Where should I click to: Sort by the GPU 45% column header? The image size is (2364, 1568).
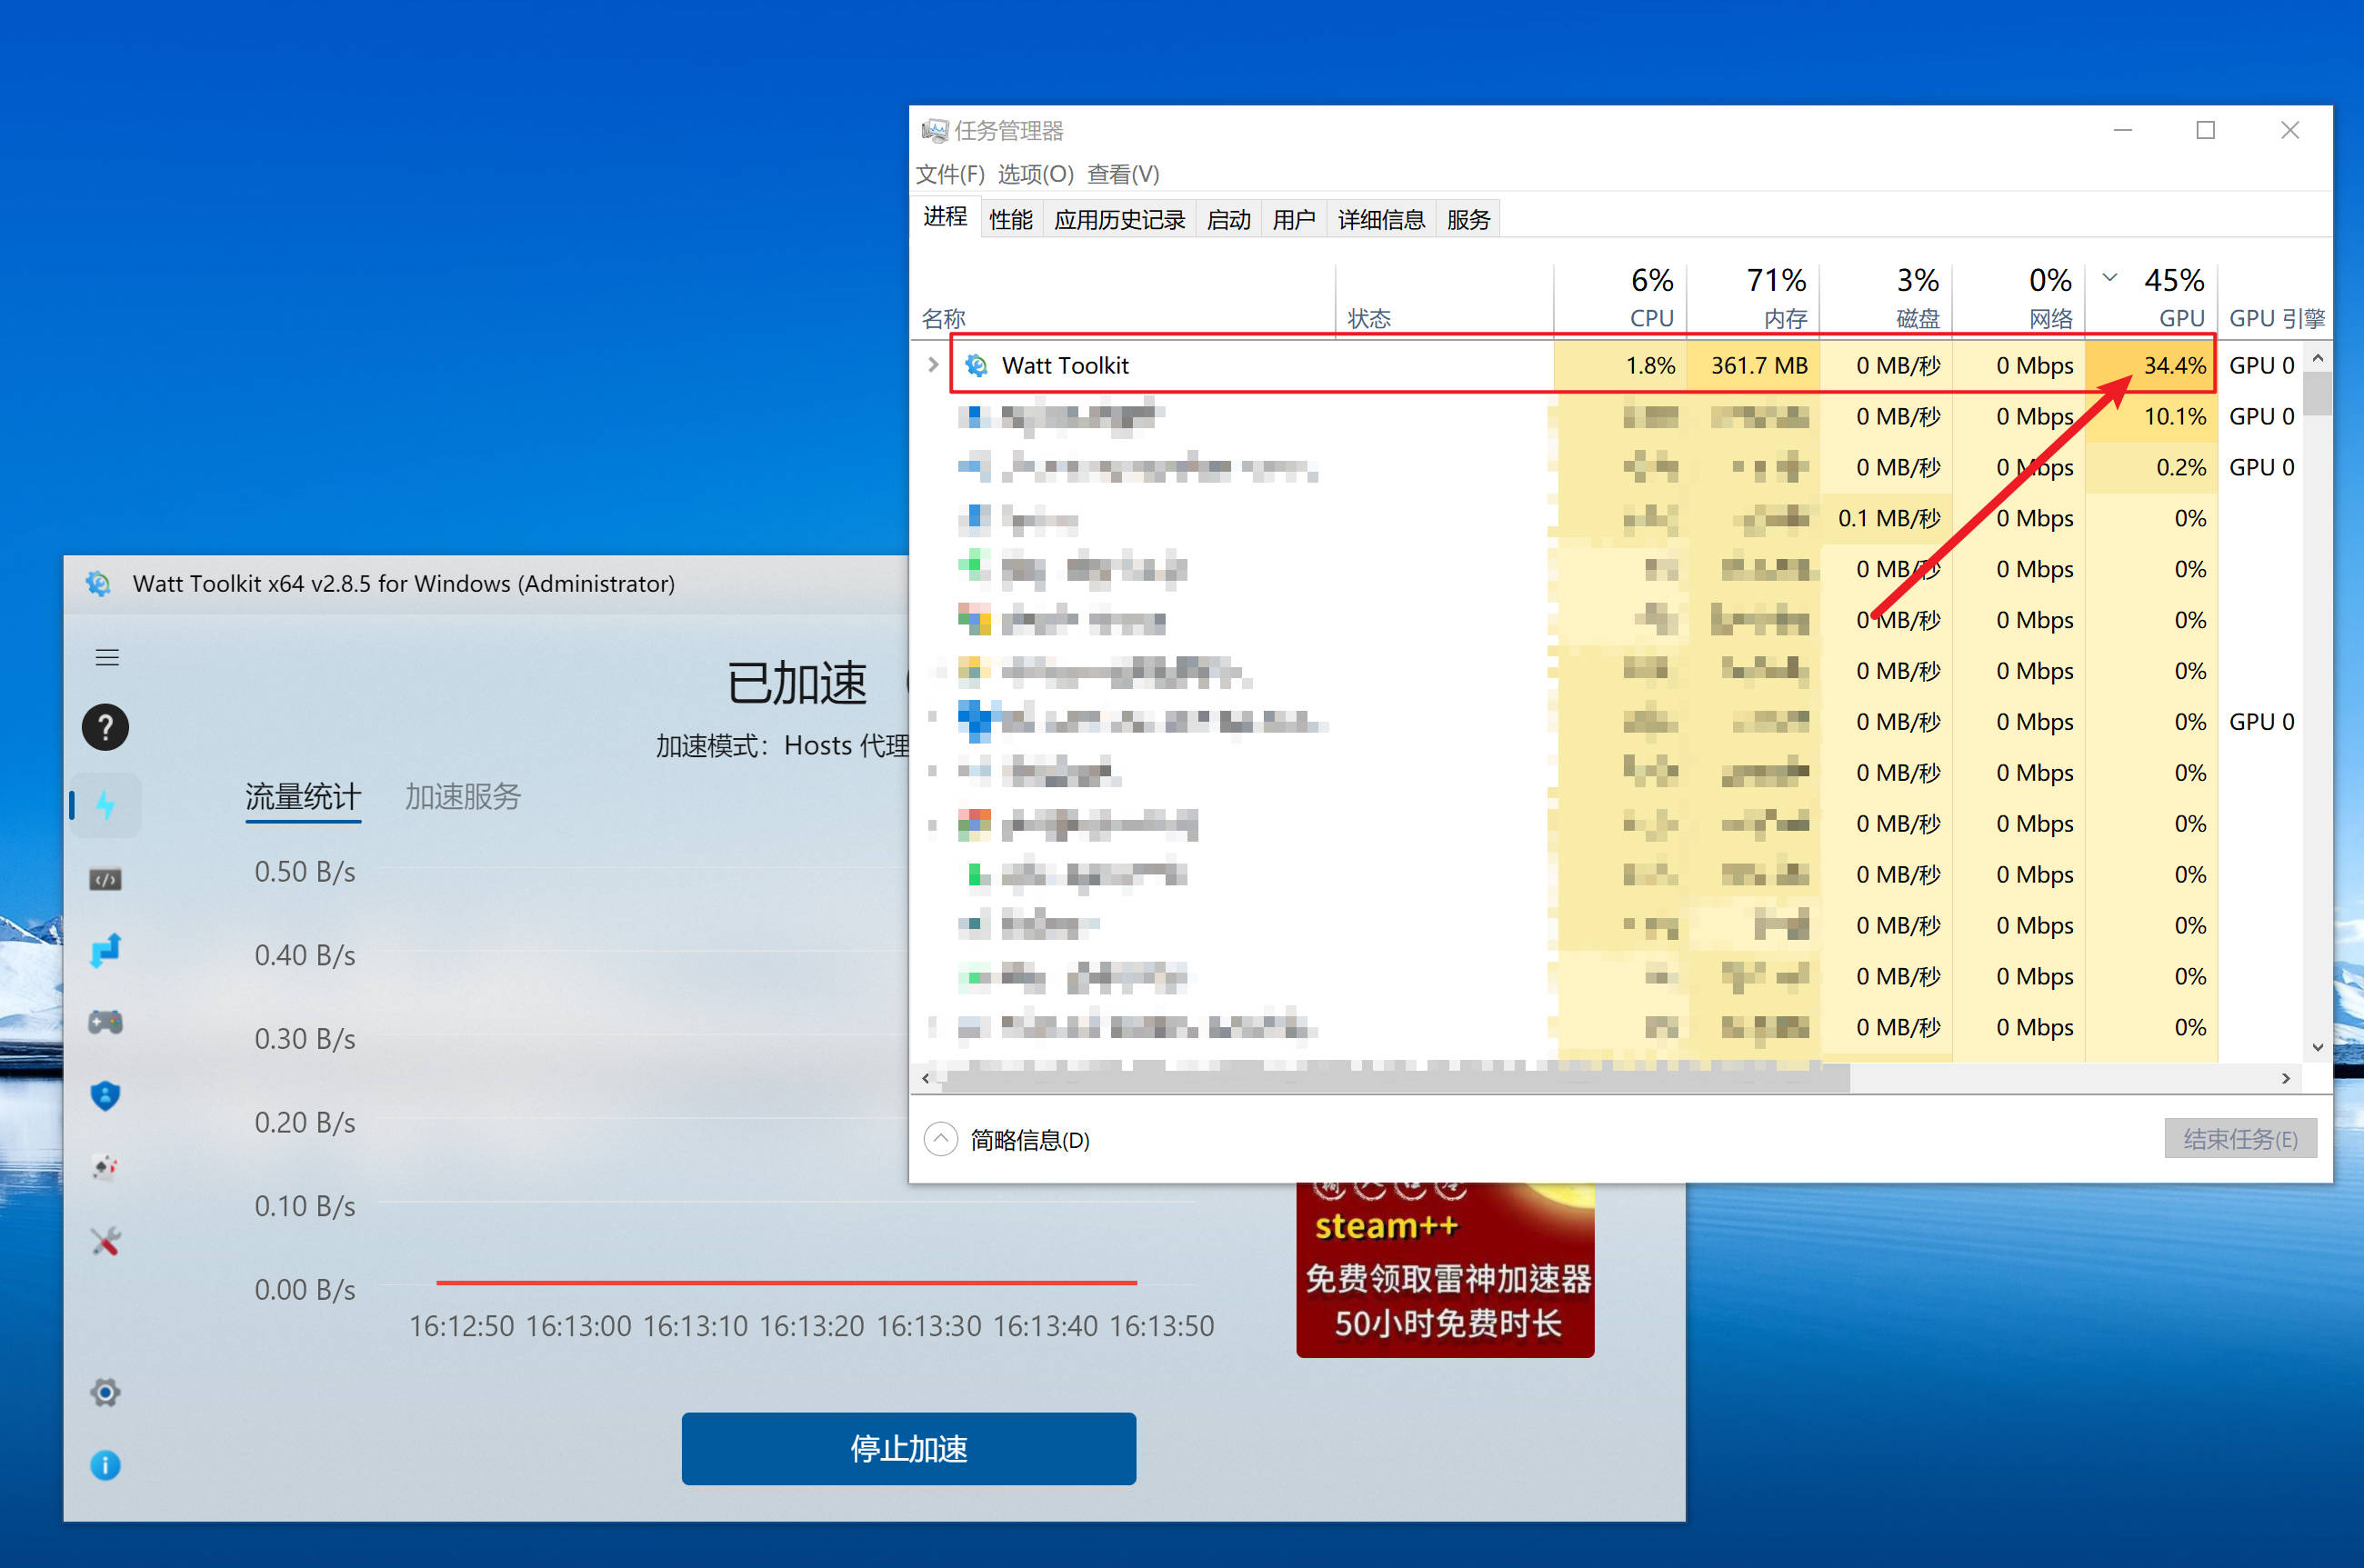tap(2152, 298)
